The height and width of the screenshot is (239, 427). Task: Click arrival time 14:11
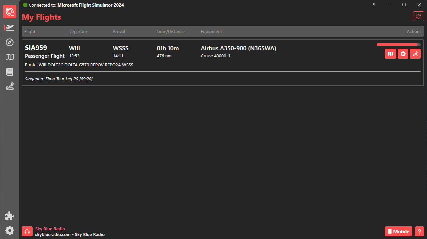coord(118,56)
